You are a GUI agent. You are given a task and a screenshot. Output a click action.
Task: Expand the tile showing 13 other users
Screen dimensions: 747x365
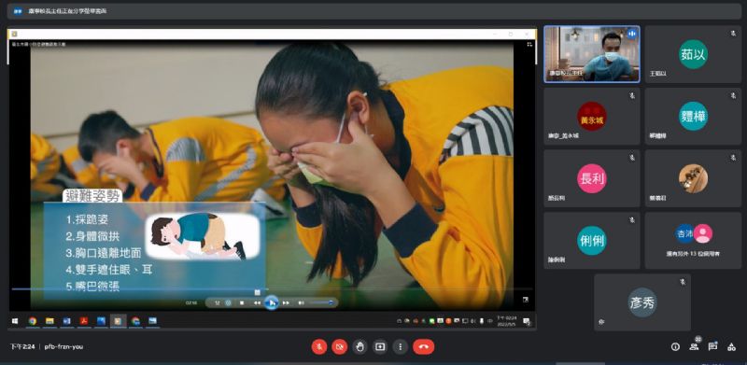click(x=693, y=241)
